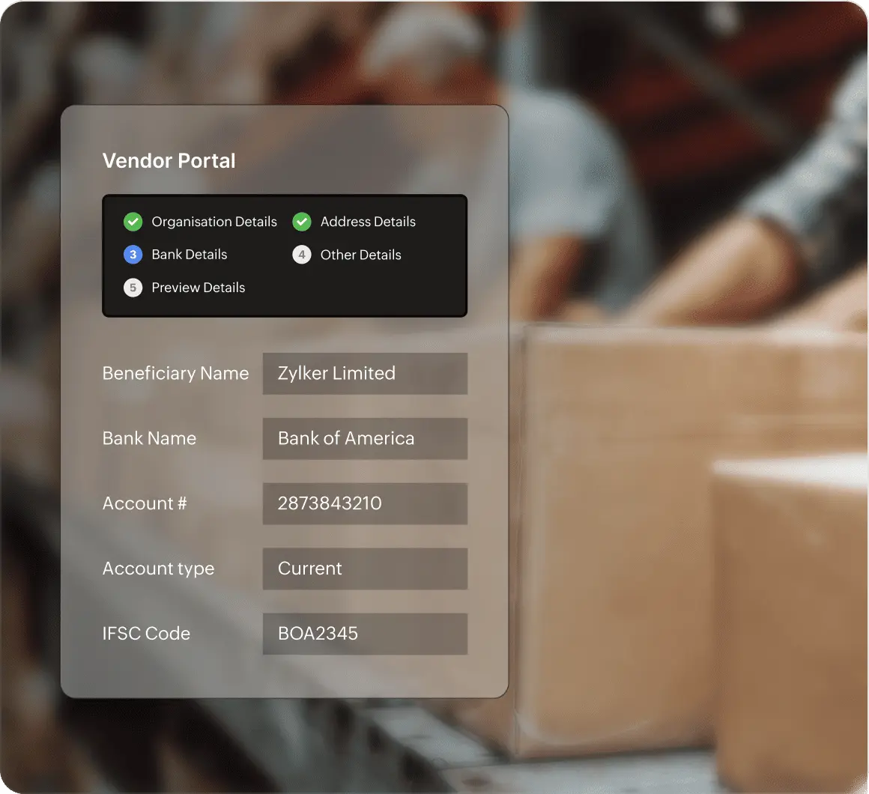
Task: Open the Address Details step
Action: coord(368,222)
